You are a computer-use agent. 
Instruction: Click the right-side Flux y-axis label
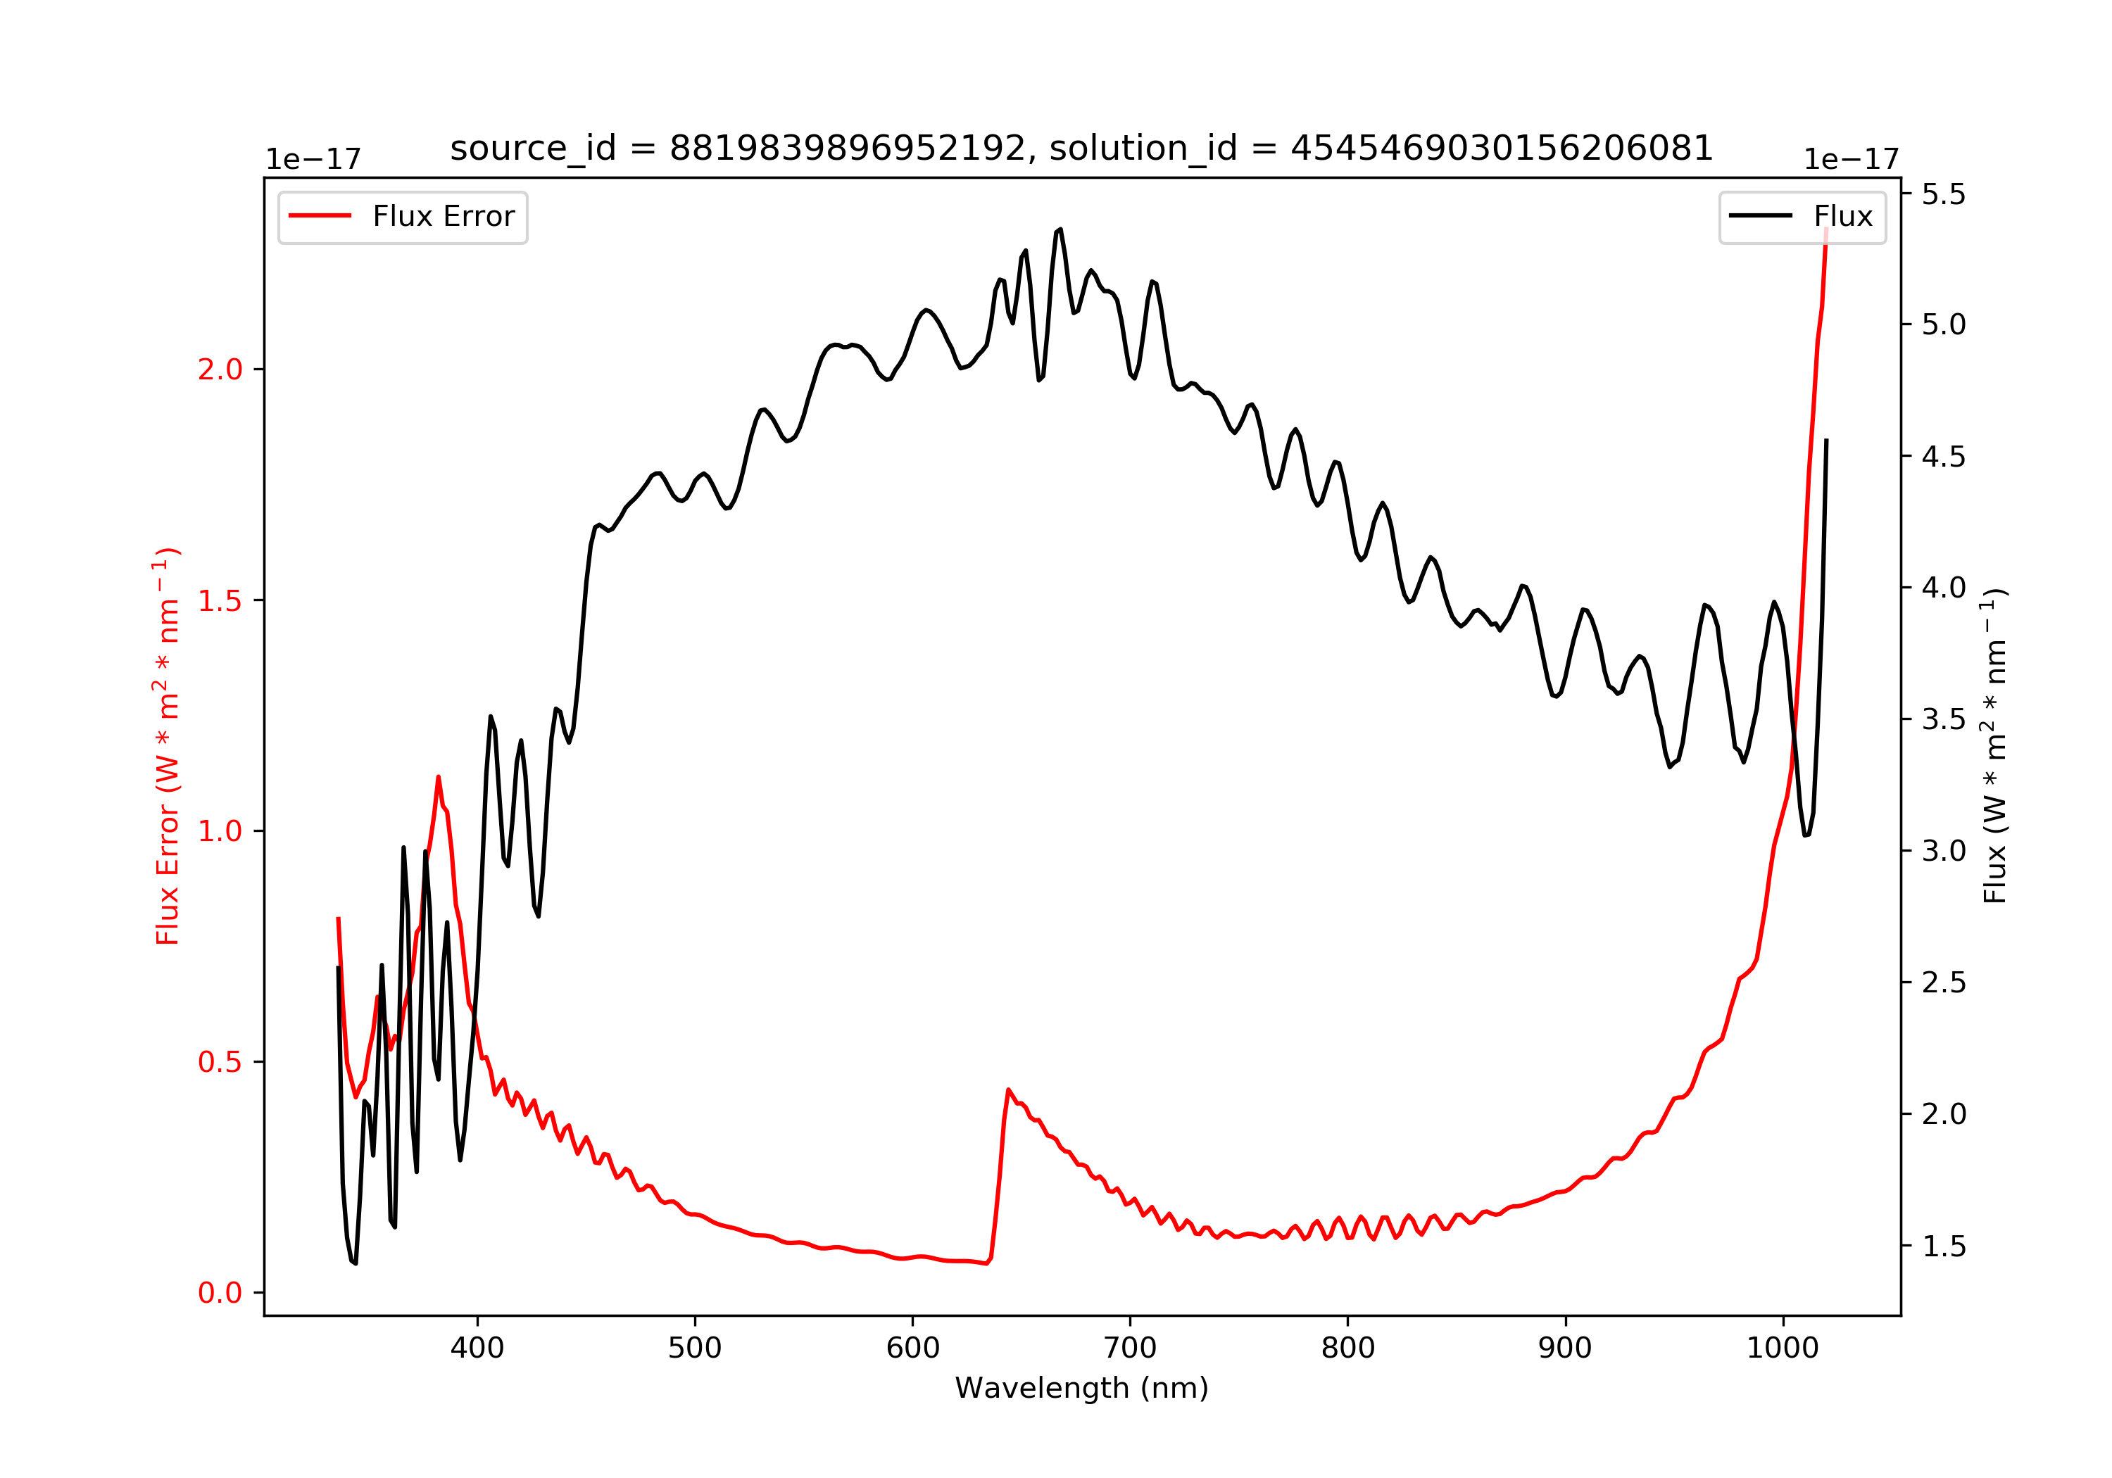point(1994,746)
